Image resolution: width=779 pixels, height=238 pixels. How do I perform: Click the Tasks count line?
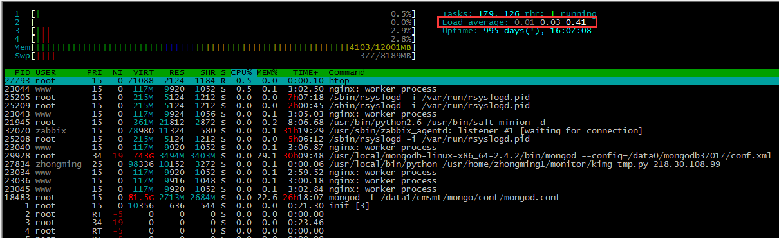(x=519, y=14)
